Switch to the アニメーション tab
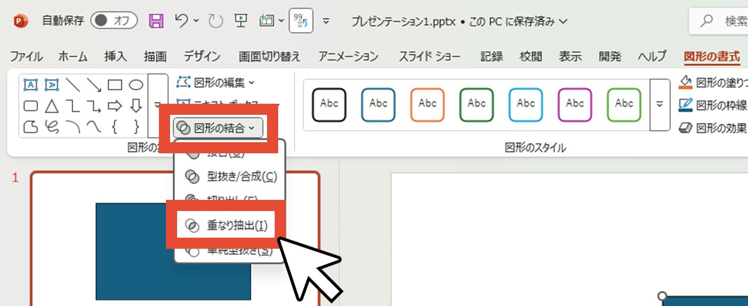This screenshot has height=306, width=748. [348, 57]
